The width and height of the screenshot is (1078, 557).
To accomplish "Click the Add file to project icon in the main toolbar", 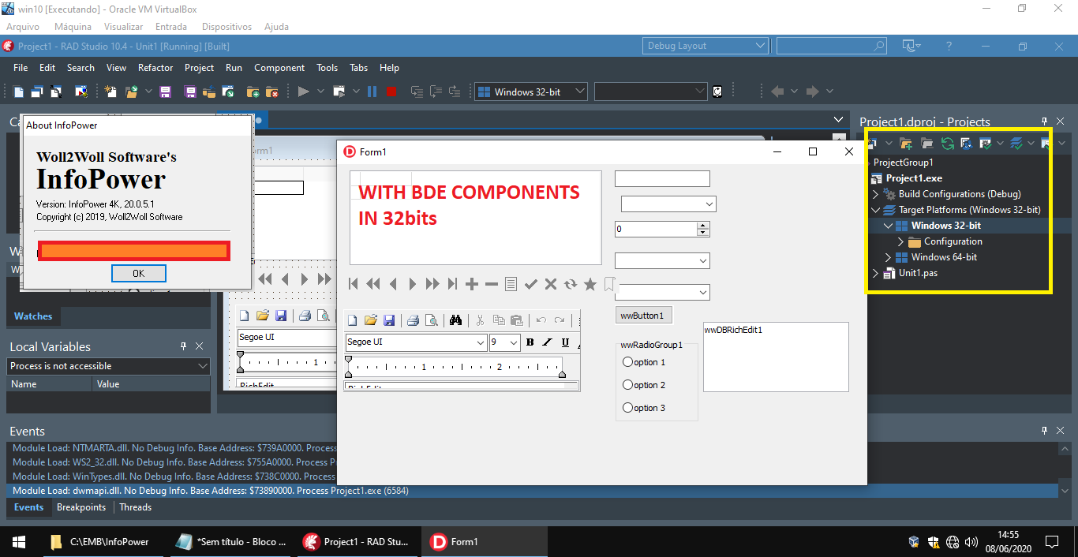I will pos(255,92).
